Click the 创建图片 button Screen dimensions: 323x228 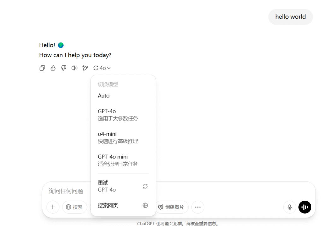click(x=172, y=207)
